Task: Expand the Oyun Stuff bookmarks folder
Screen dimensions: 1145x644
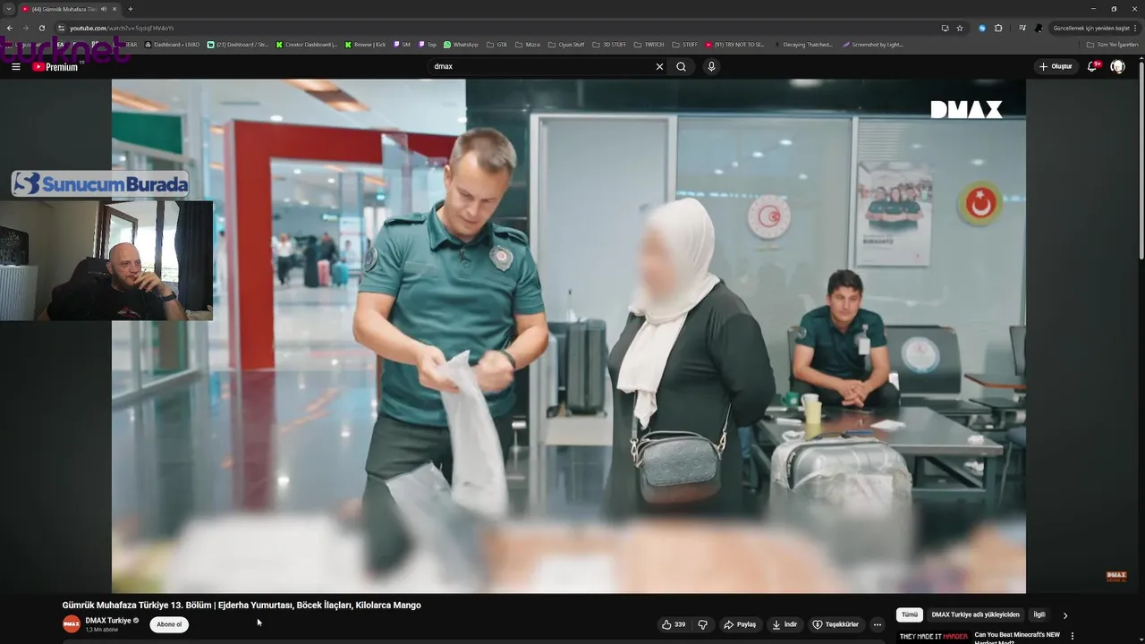Action: pos(567,44)
